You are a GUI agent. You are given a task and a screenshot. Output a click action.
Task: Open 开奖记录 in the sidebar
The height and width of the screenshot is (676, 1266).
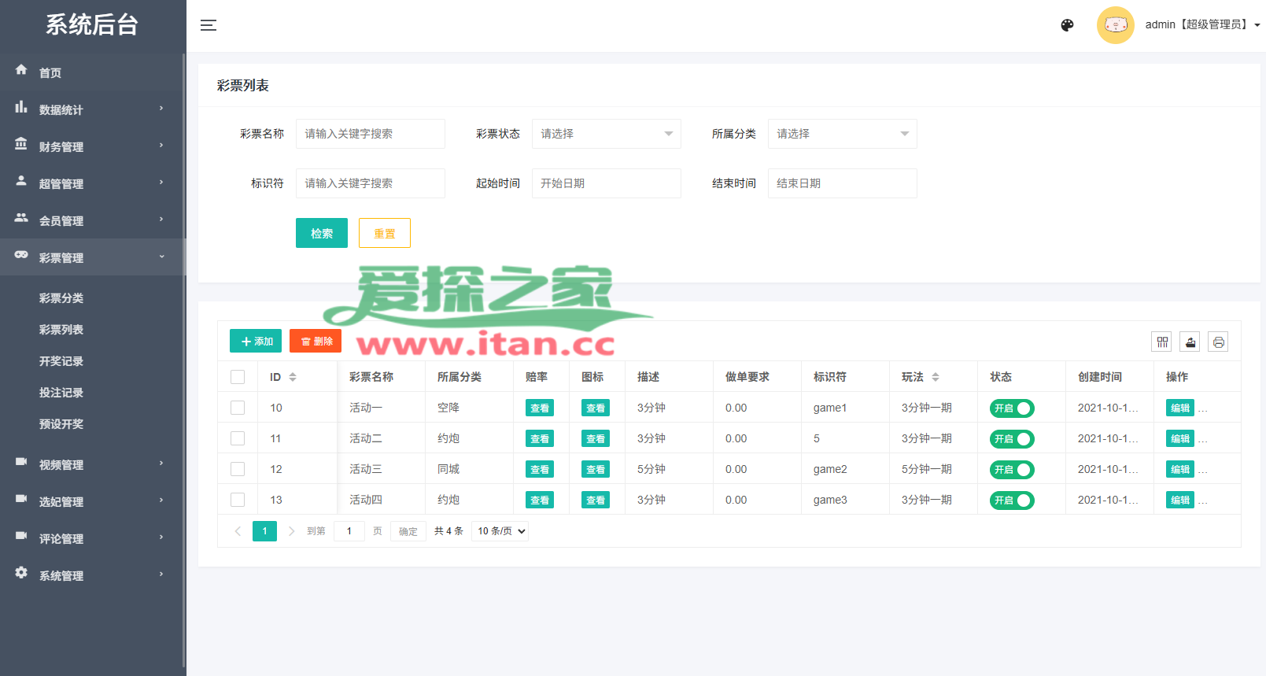click(61, 361)
